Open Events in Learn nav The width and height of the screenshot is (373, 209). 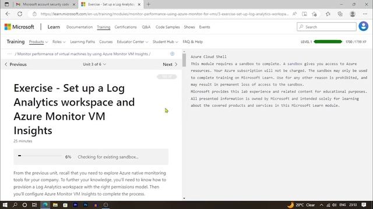click(x=205, y=27)
